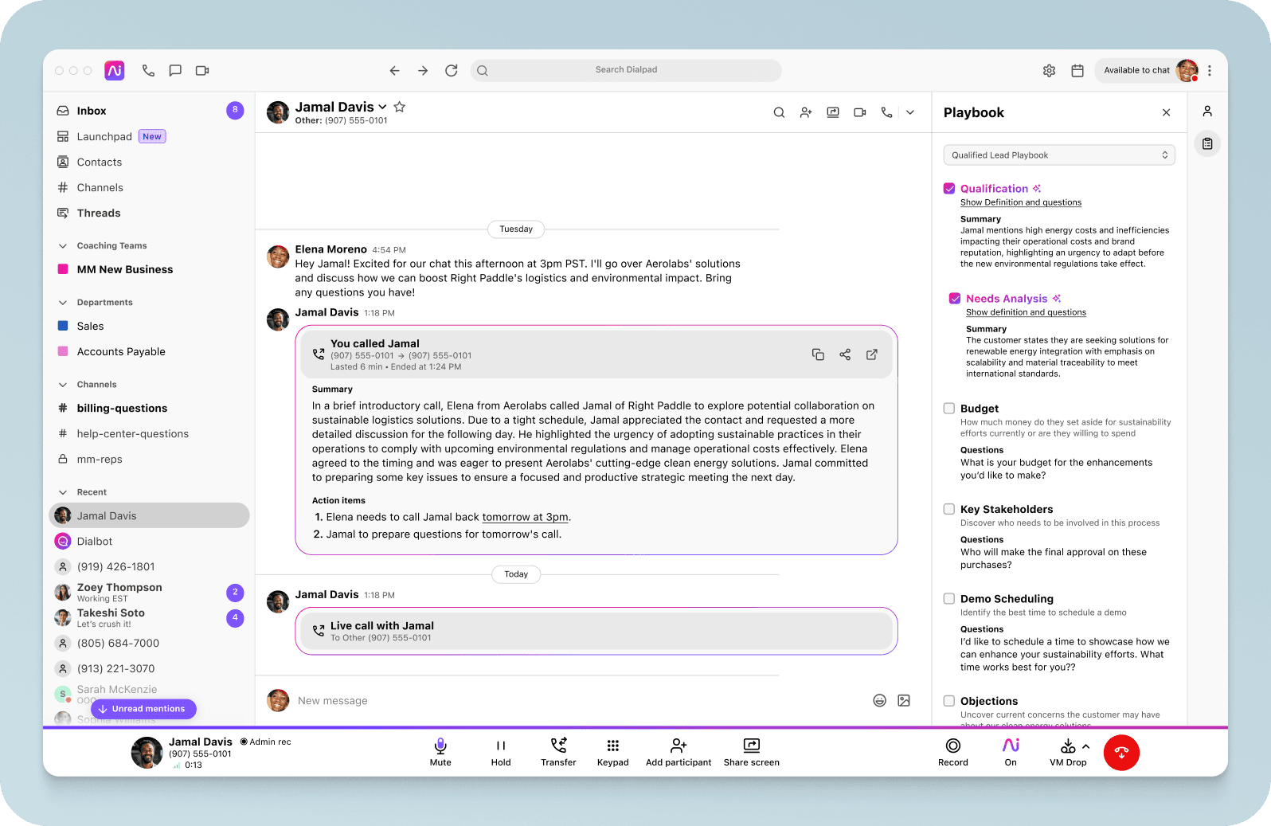Click Unread mentions button

(x=143, y=708)
